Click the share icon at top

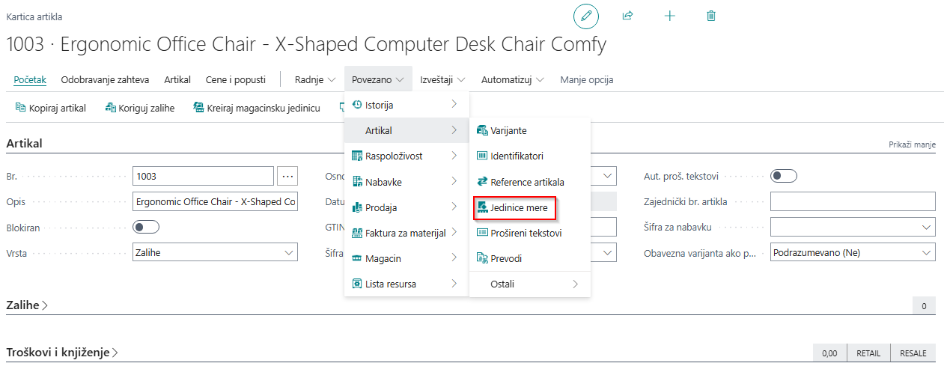click(x=627, y=16)
